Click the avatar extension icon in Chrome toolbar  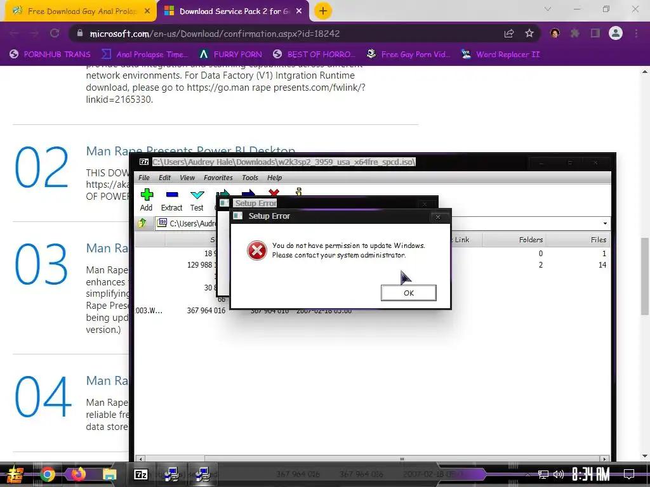pos(555,33)
